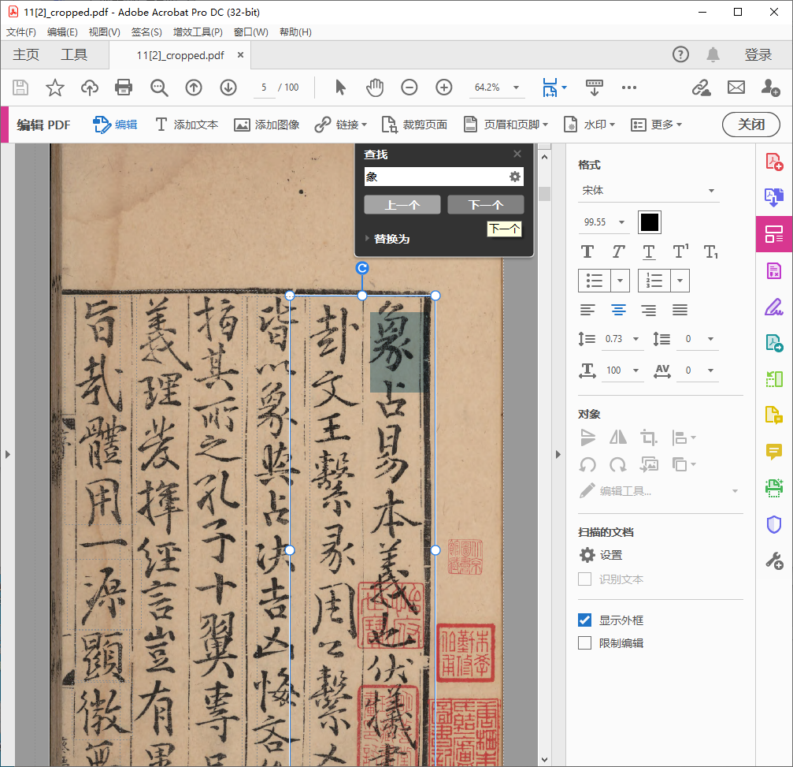793x767 pixels.
Task: Expand the 64.2% zoom level dropdown
Action: [516, 87]
